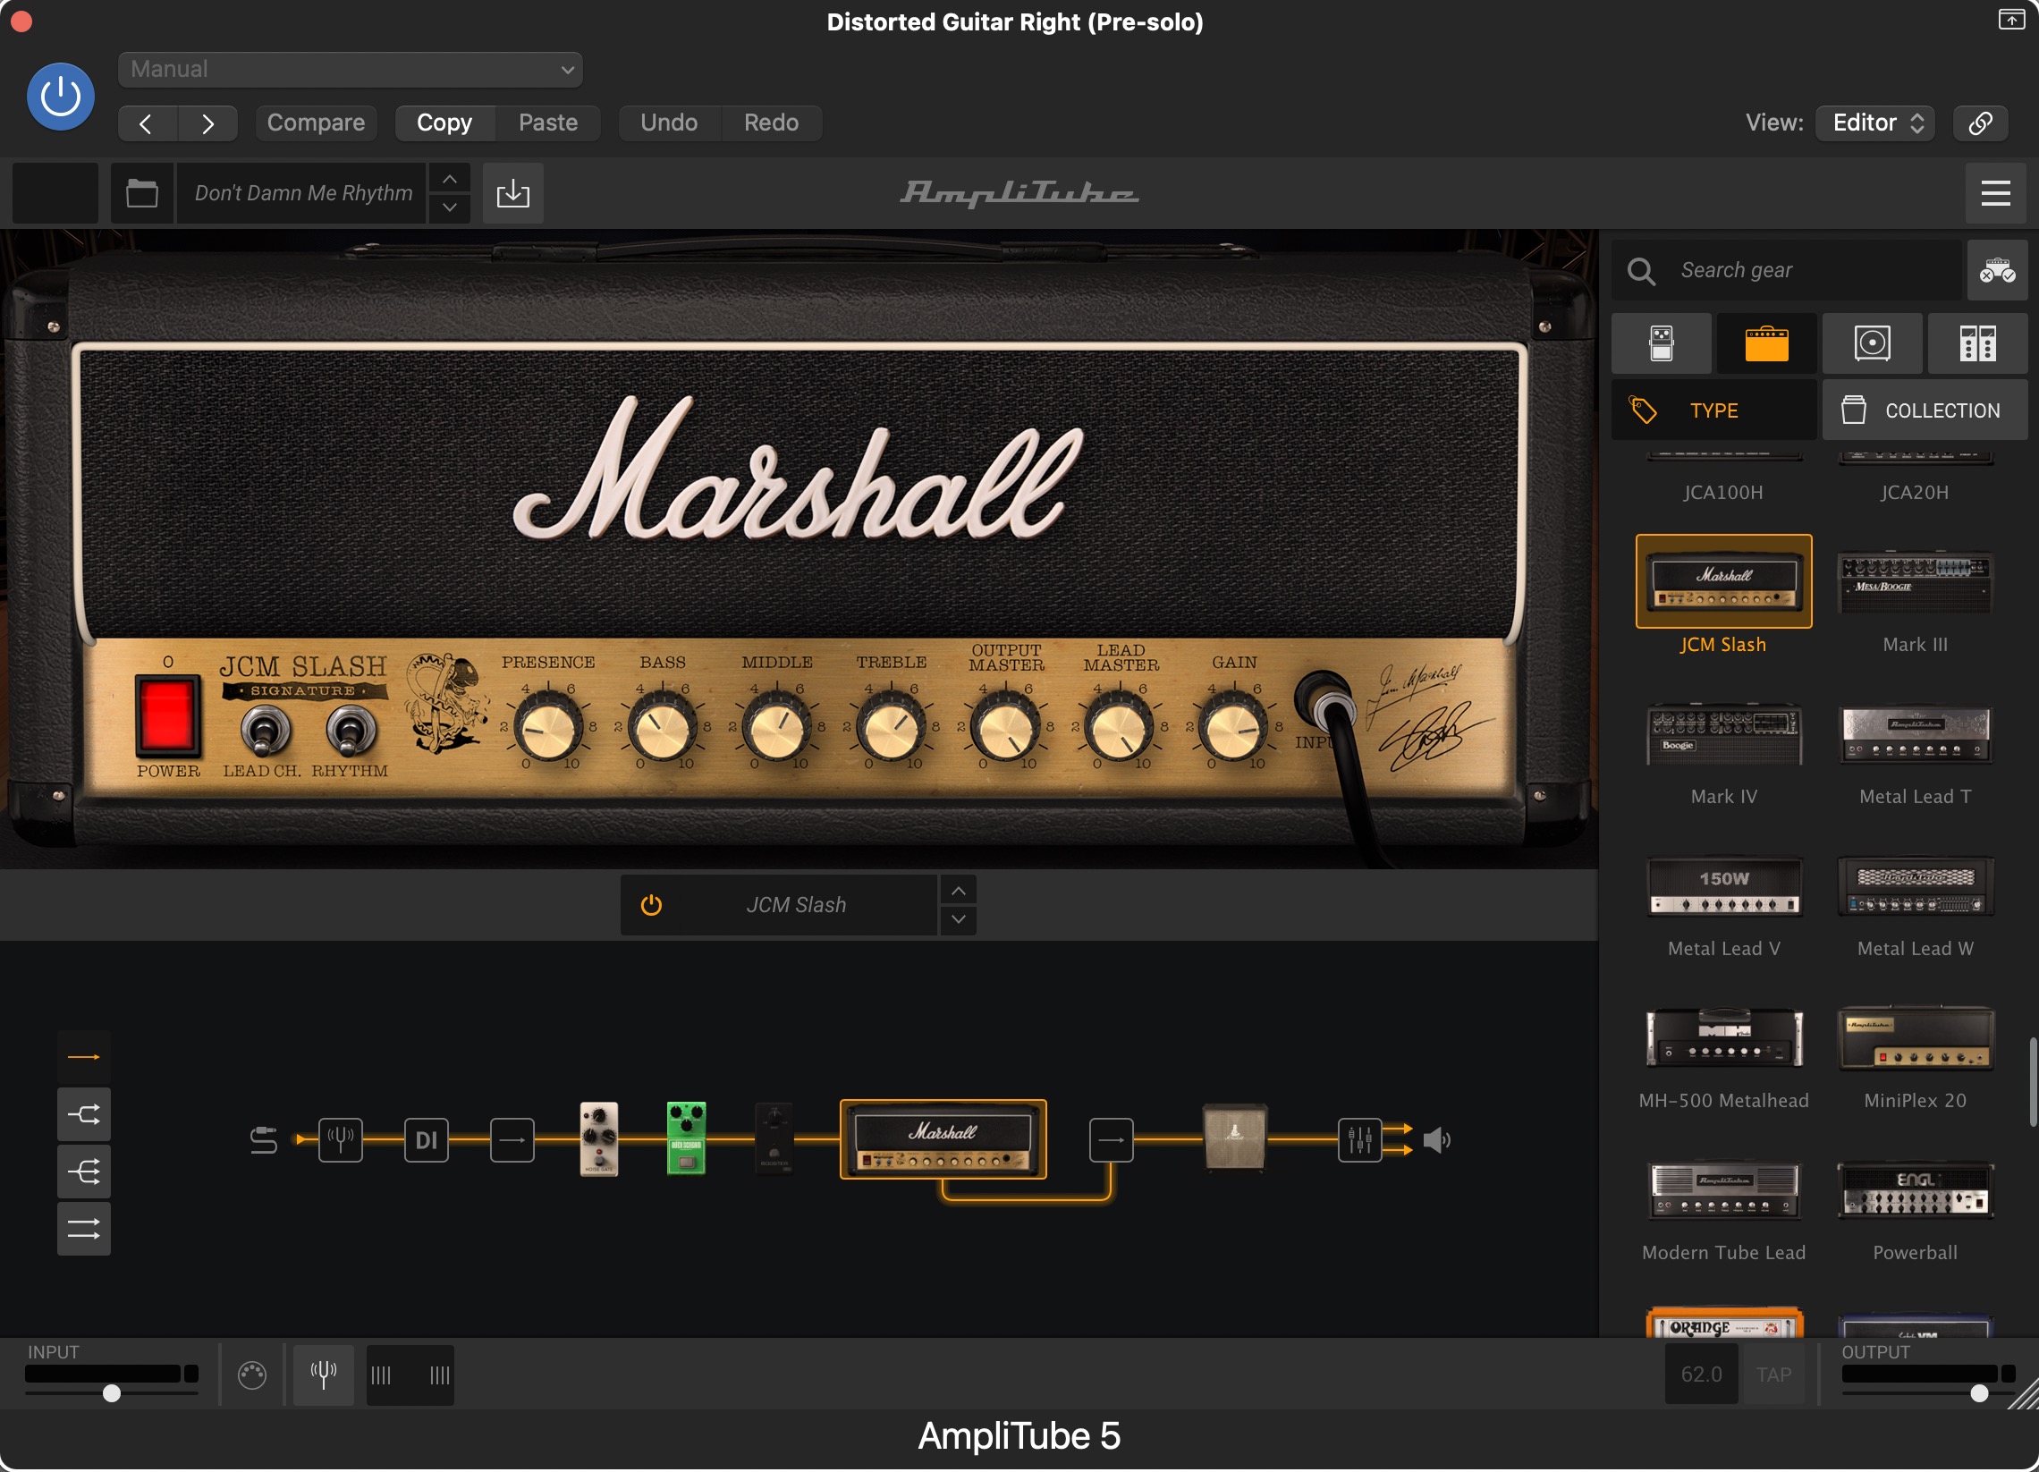This screenshot has width=2039, height=1472.
Task: Switch to next amp model chevron
Action: coord(959,920)
